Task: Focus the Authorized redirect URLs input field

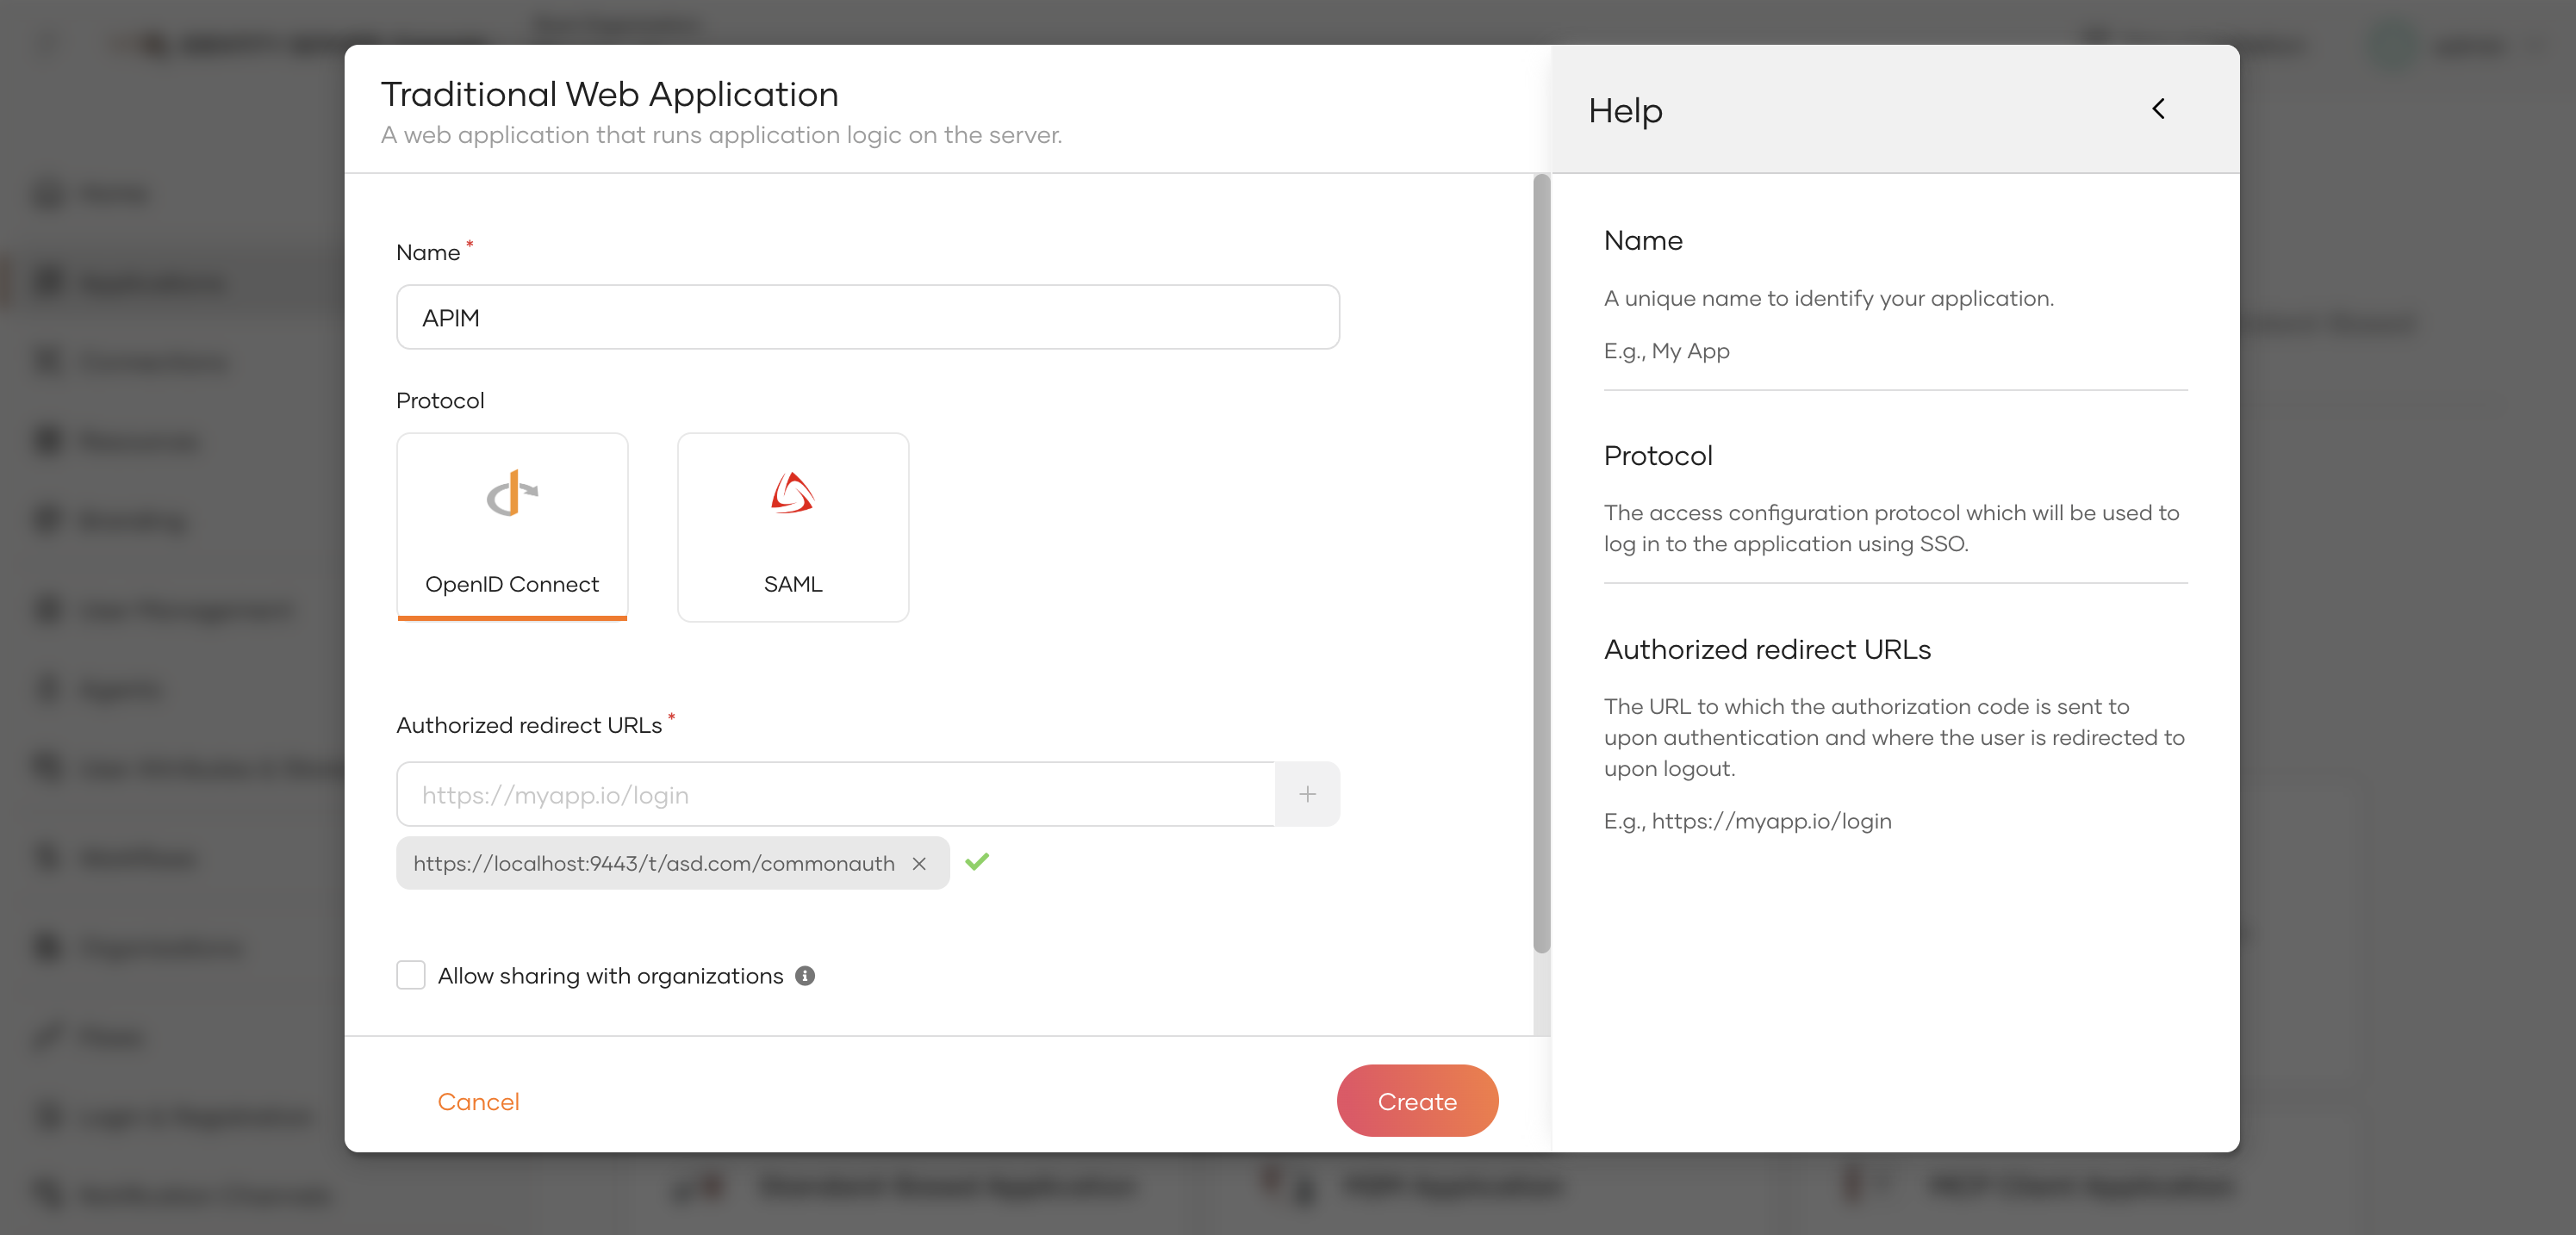Action: (x=836, y=795)
